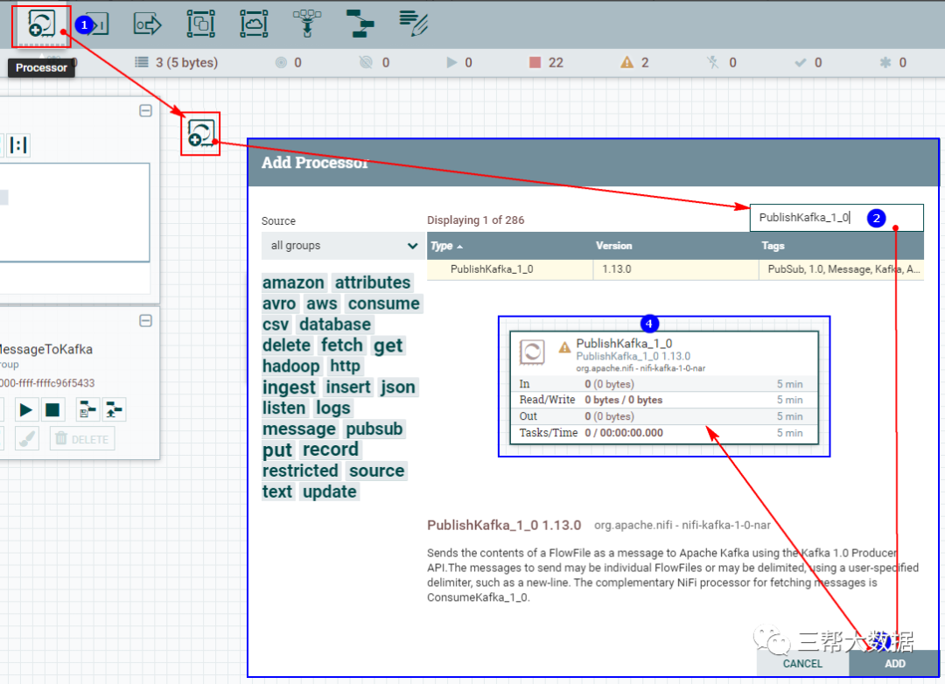This screenshot has height=684, width=945.
Task: Select the Label toolbar icon
Action: point(411,24)
